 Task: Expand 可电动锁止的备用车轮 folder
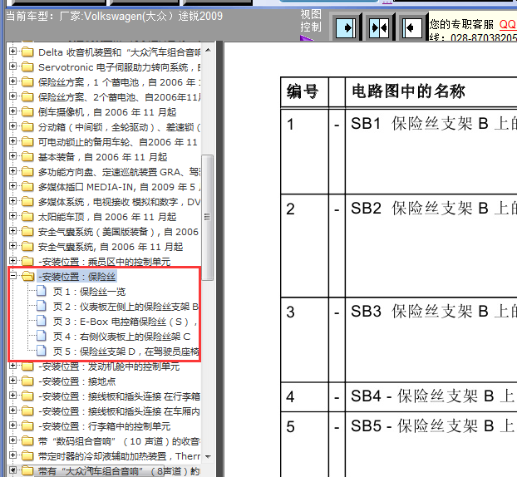click(x=12, y=140)
